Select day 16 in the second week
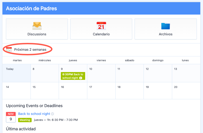The width and height of the screenshot is (203, 133). pos(73,91)
